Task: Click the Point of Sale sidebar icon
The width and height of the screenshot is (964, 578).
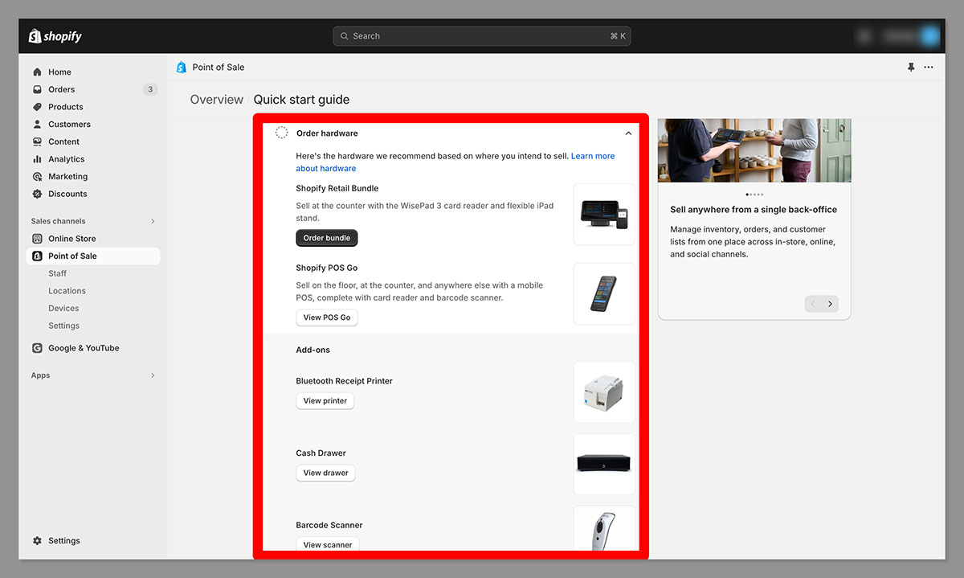Action: pyautogui.click(x=37, y=256)
